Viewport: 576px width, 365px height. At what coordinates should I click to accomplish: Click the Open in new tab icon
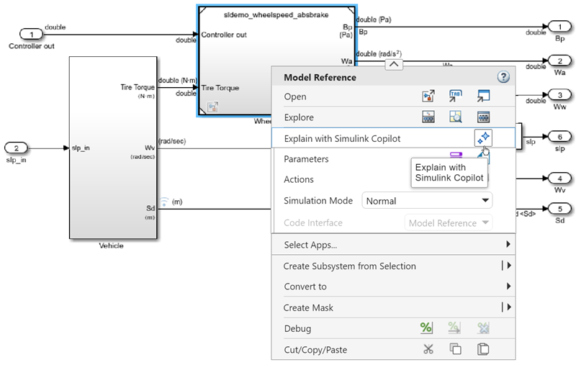pos(455,96)
